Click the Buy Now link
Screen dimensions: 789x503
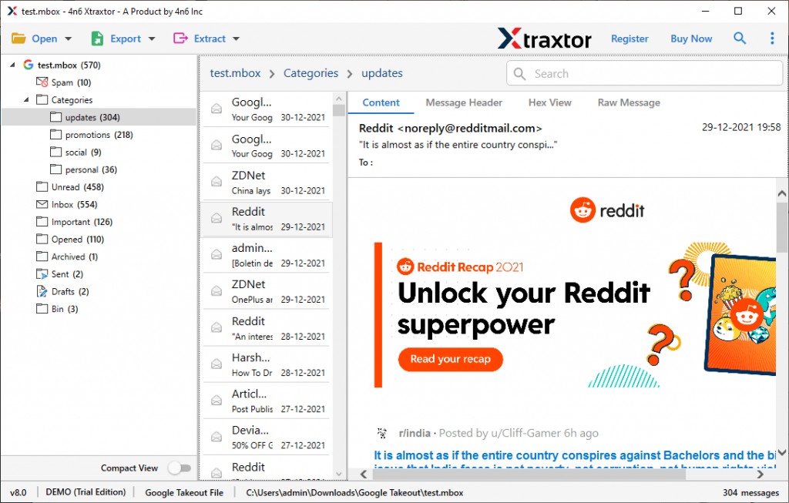point(691,39)
